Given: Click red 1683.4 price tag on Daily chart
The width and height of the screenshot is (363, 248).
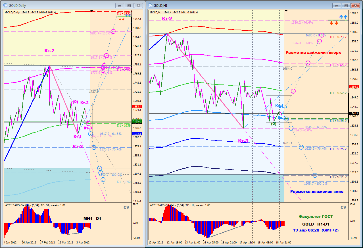Looking at the screenshot, I should click(137, 106).
